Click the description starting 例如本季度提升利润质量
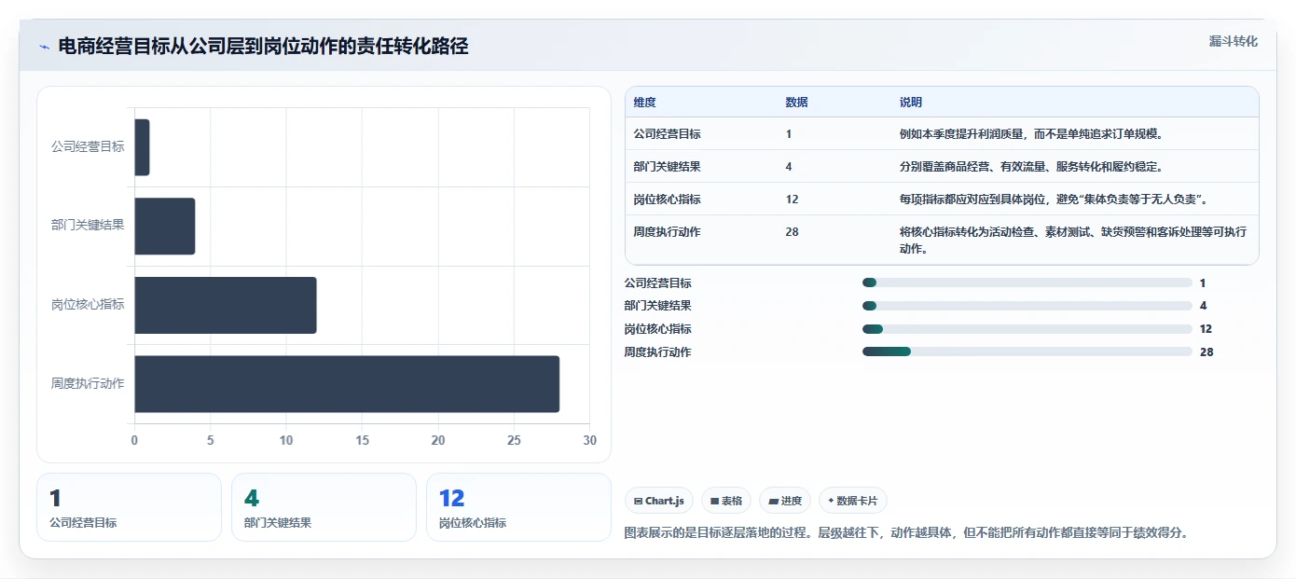1296x579 pixels. pos(1031,134)
